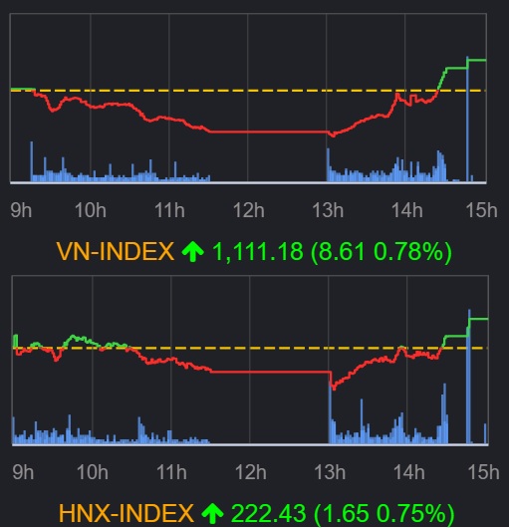
Task: Click the 14h marker on VN-INDEX chart
Action: (406, 210)
